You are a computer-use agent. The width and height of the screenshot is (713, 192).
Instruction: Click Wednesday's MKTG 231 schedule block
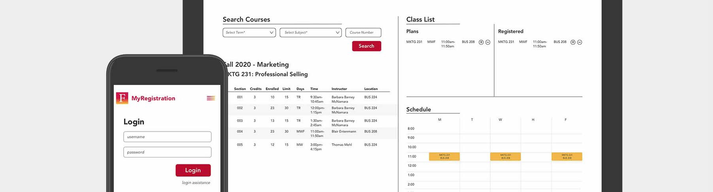click(506, 156)
